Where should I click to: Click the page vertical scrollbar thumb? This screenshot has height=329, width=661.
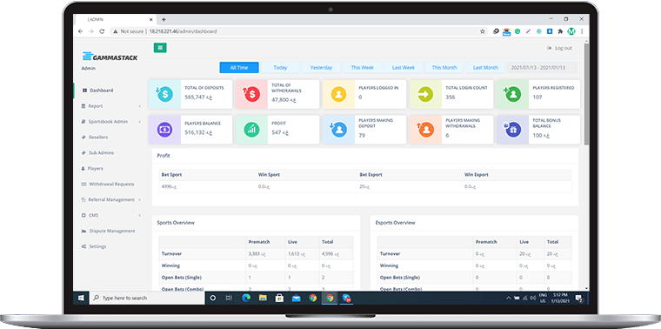coord(587,95)
